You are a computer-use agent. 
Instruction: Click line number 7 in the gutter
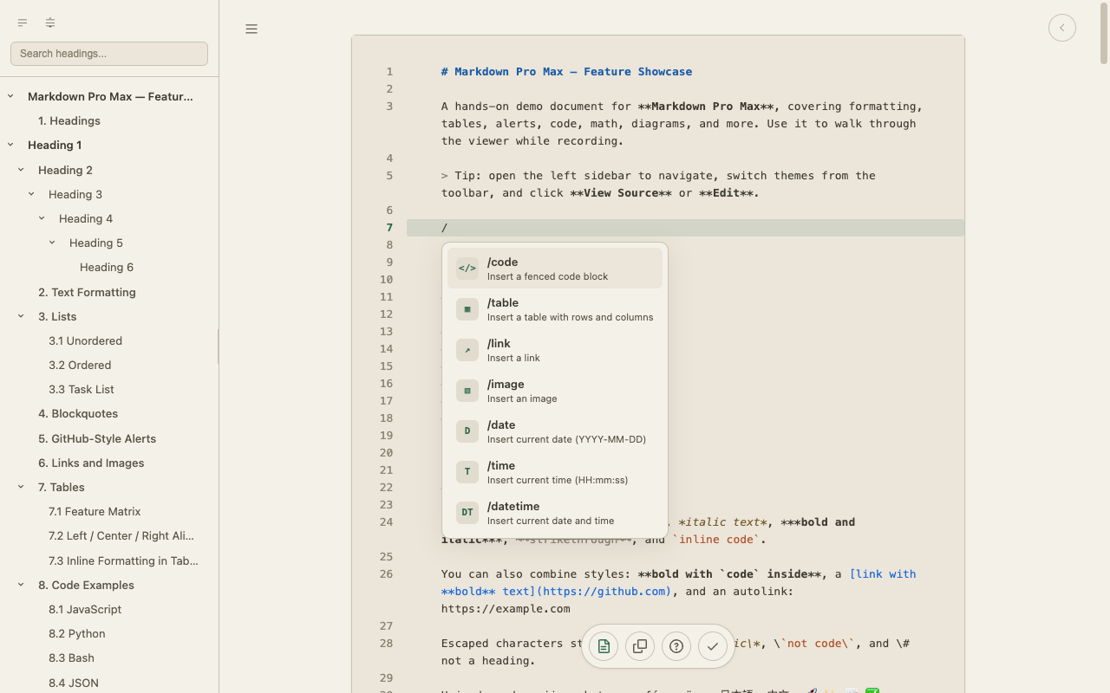tap(389, 227)
